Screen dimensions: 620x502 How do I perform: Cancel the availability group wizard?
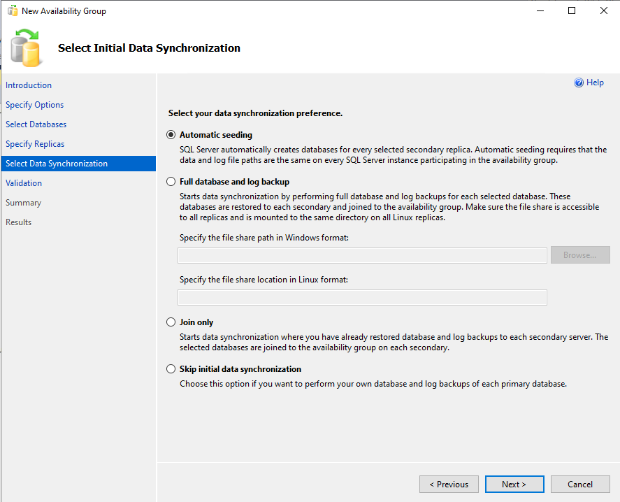(579, 484)
